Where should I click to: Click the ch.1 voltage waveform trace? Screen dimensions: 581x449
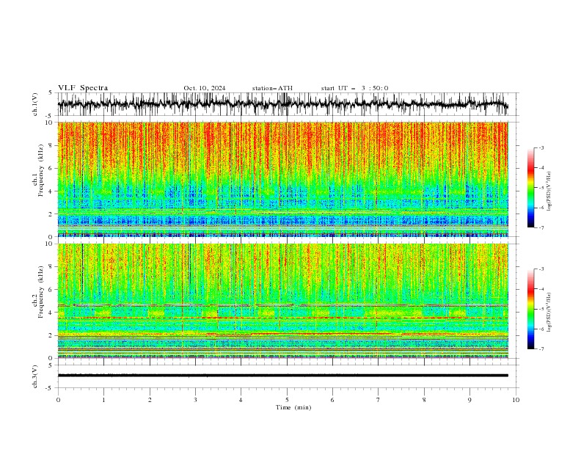pos(282,104)
